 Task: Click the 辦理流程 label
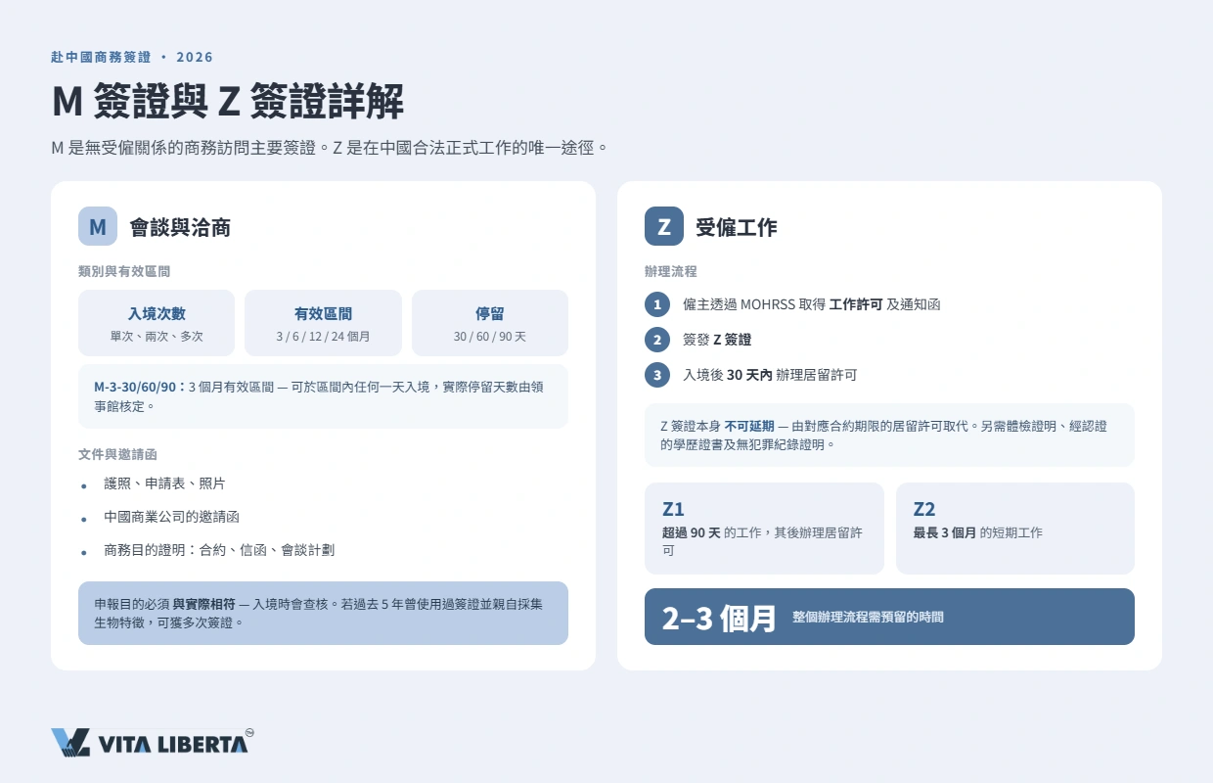pos(671,271)
